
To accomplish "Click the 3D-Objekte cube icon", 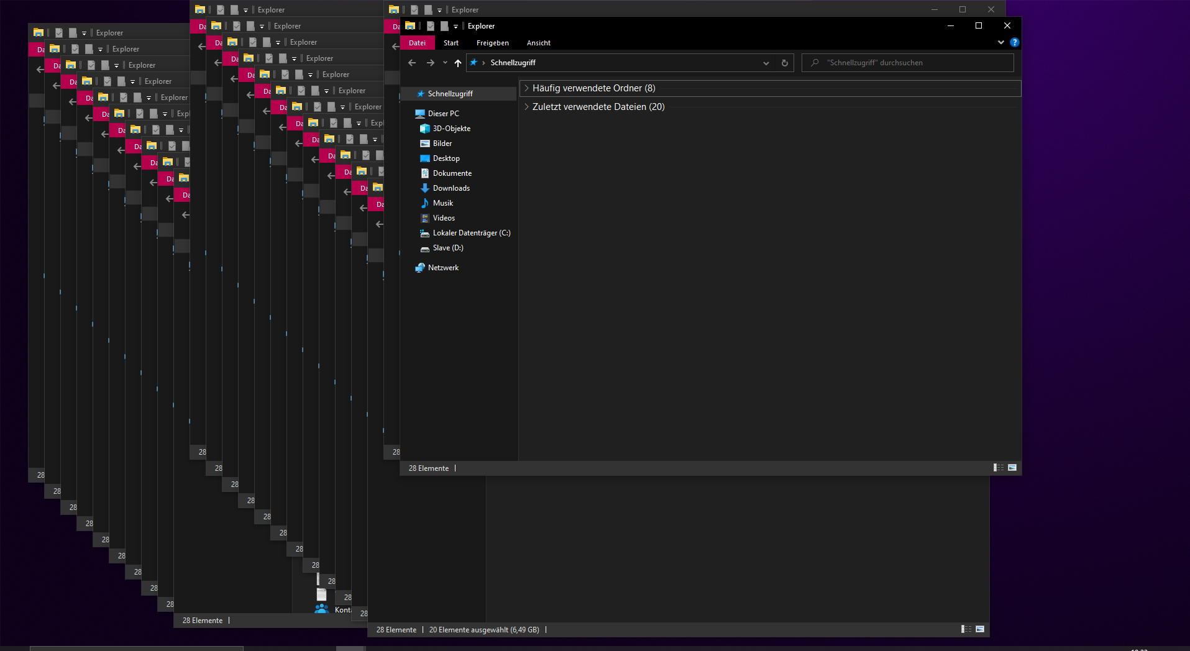I will point(425,129).
